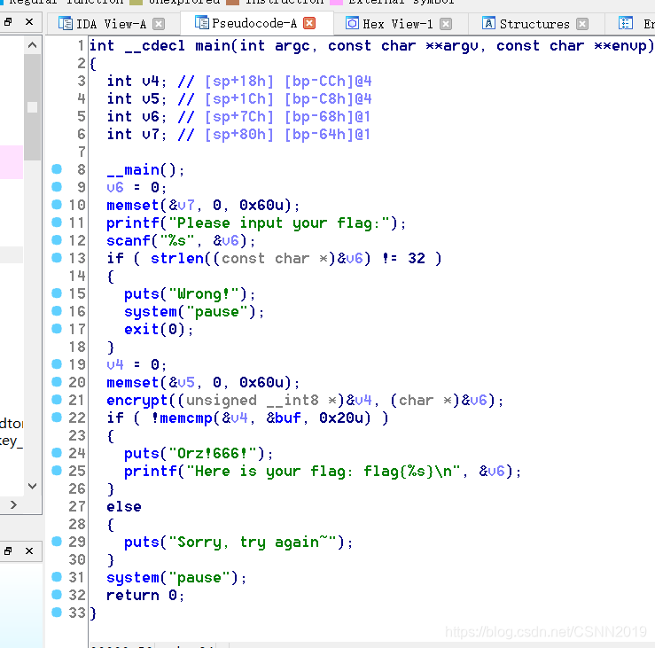
Task: Switch to the IDA View-A tab
Action: tap(111, 24)
